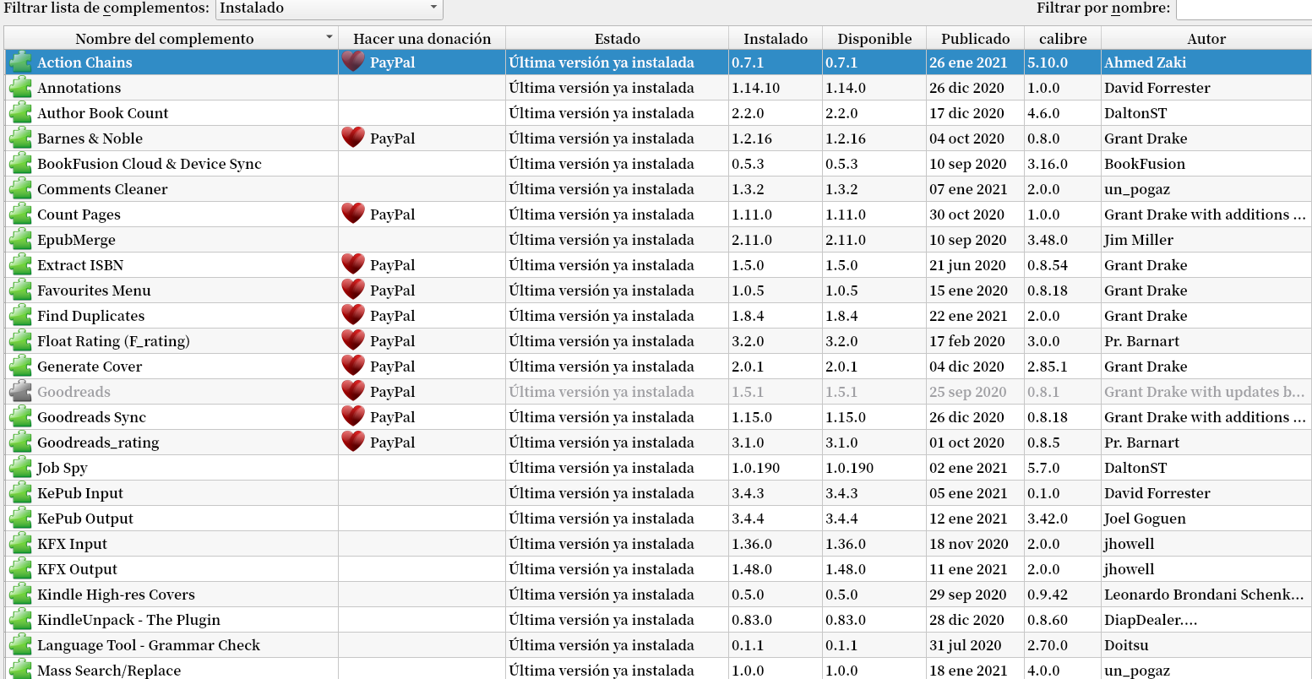Click the Find Duplicates puzzle piece icon
This screenshot has width=1312, height=679.
pos(20,316)
